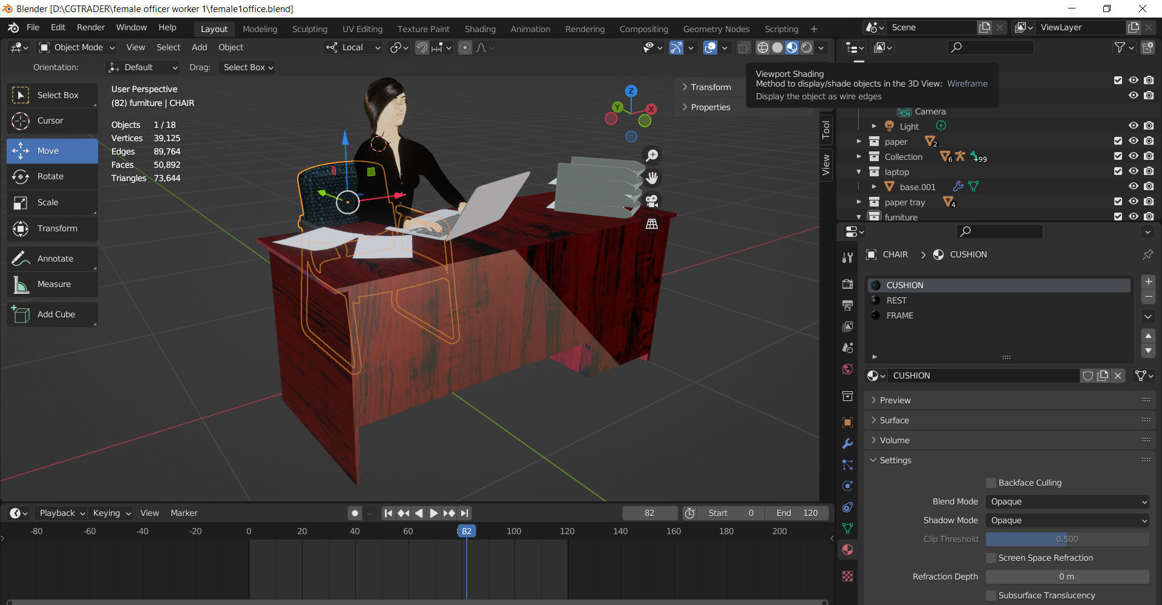The width and height of the screenshot is (1162, 605).
Task: Switch to the Transform tool
Action: (52, 228)
